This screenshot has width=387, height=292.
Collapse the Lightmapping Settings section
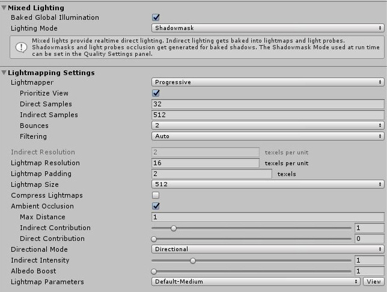point(4,73)
